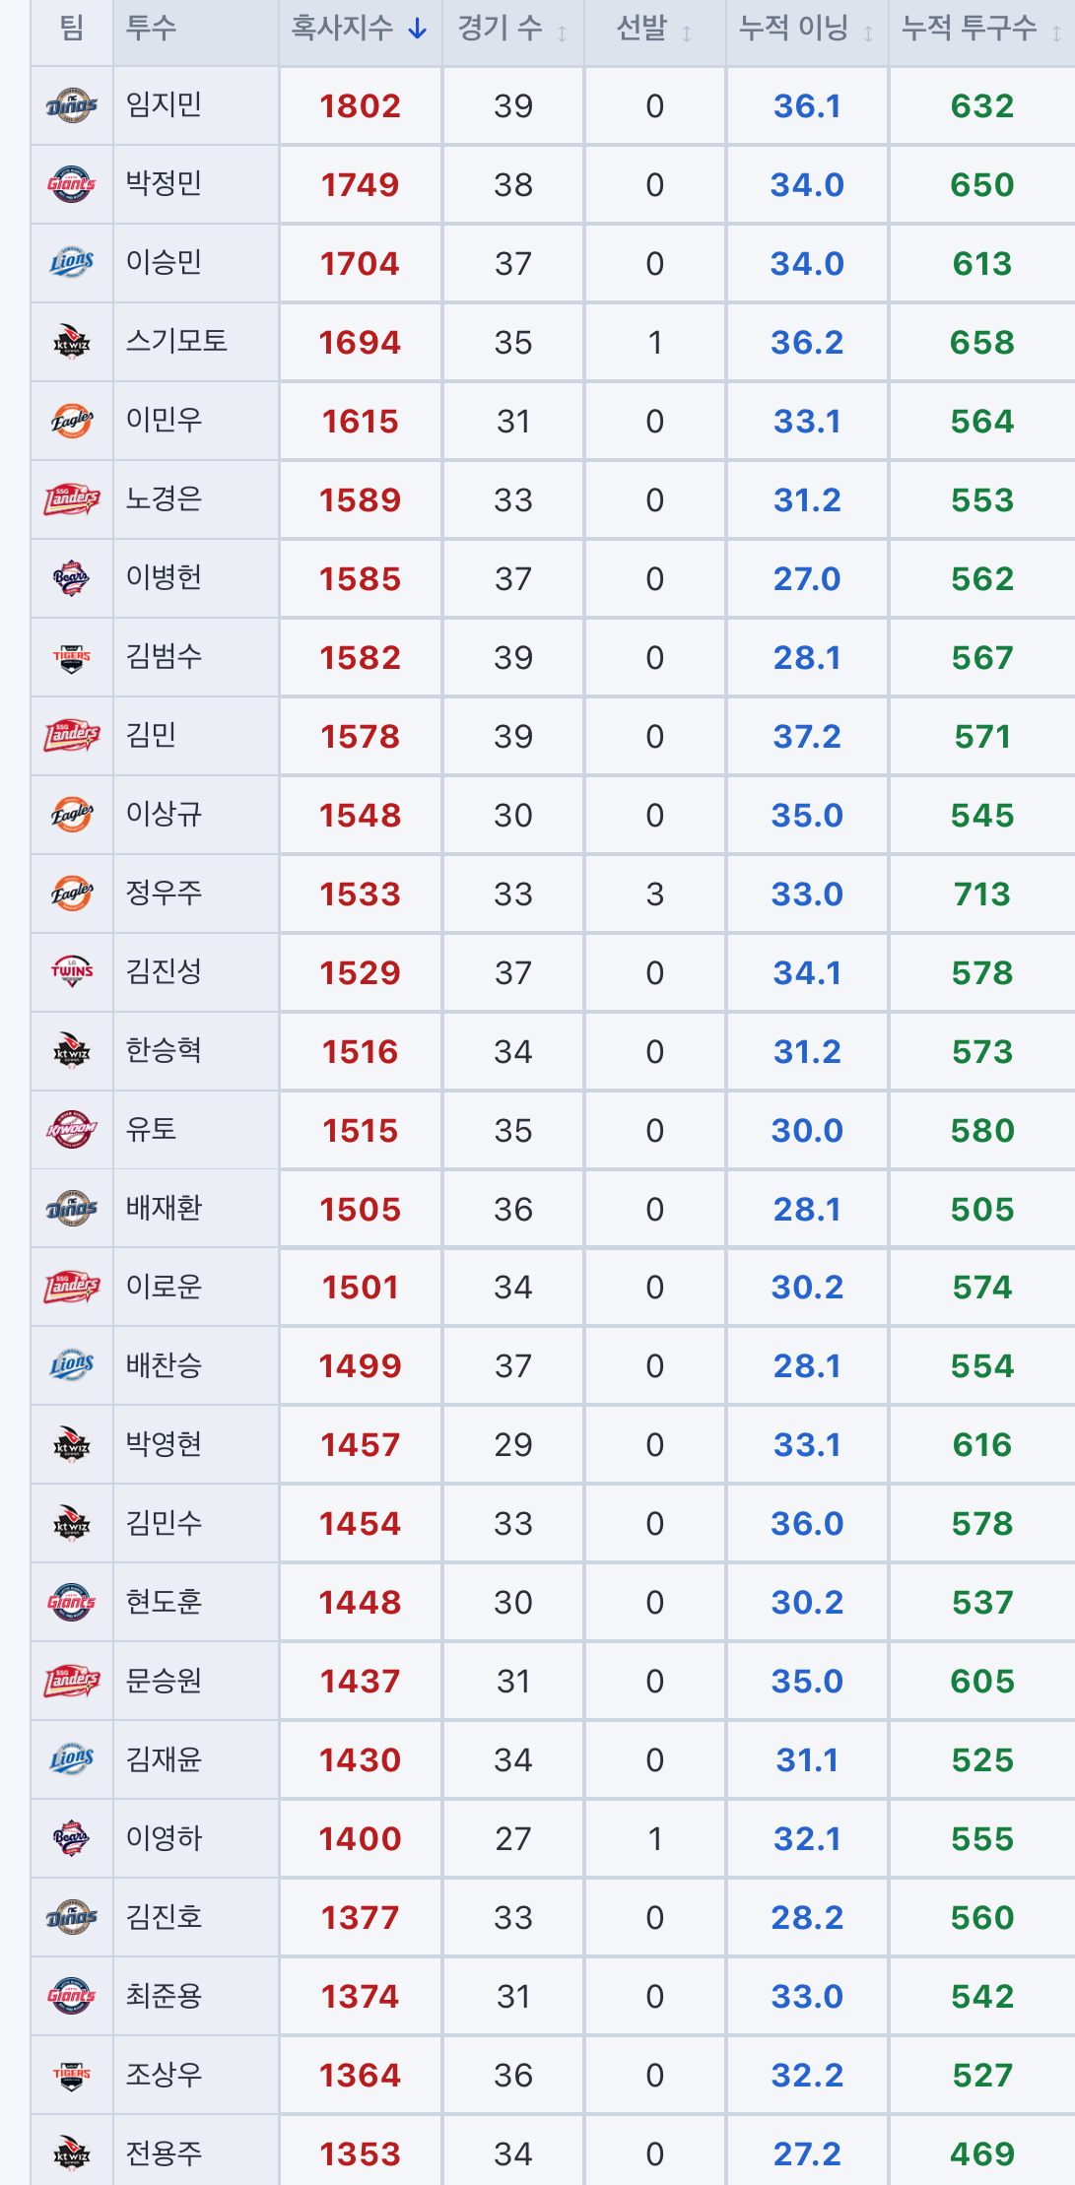Screen dimensions: 1075x2185
Task: Click the Bears logo beside 이병헌
Action: [x=72, y=577]
